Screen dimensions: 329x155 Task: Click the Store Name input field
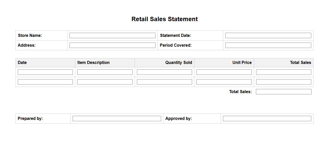(112, 36)
